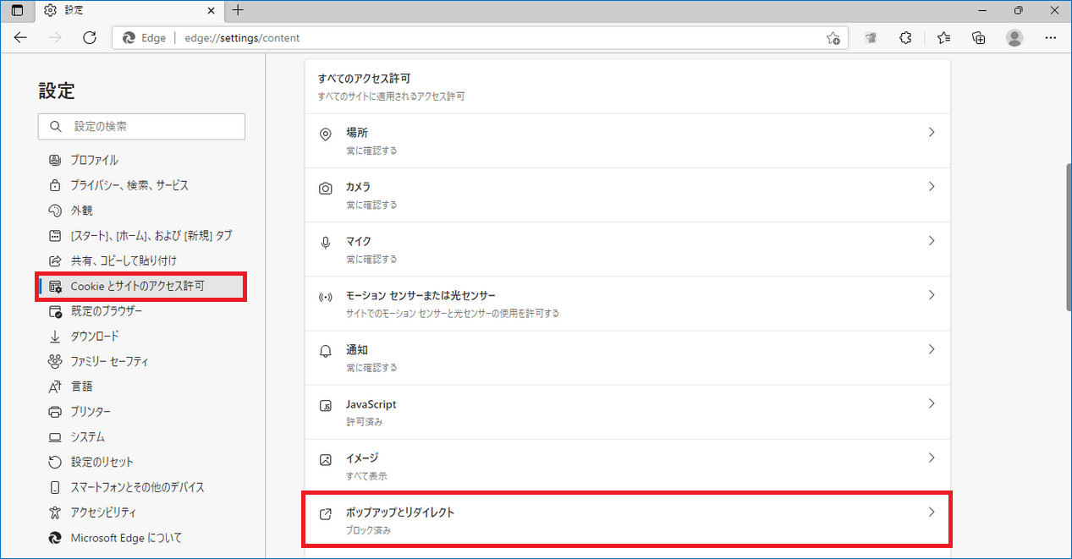Image resolution: width=1072 pixels, height=559 pixels.
Task: Expand 場所 permission with chevron
Action: coord(932,133)
